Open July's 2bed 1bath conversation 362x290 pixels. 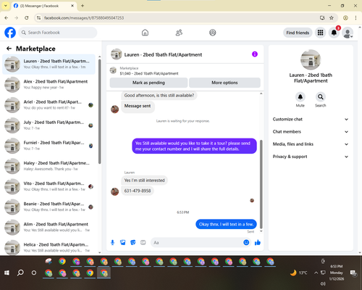[49, 125]
